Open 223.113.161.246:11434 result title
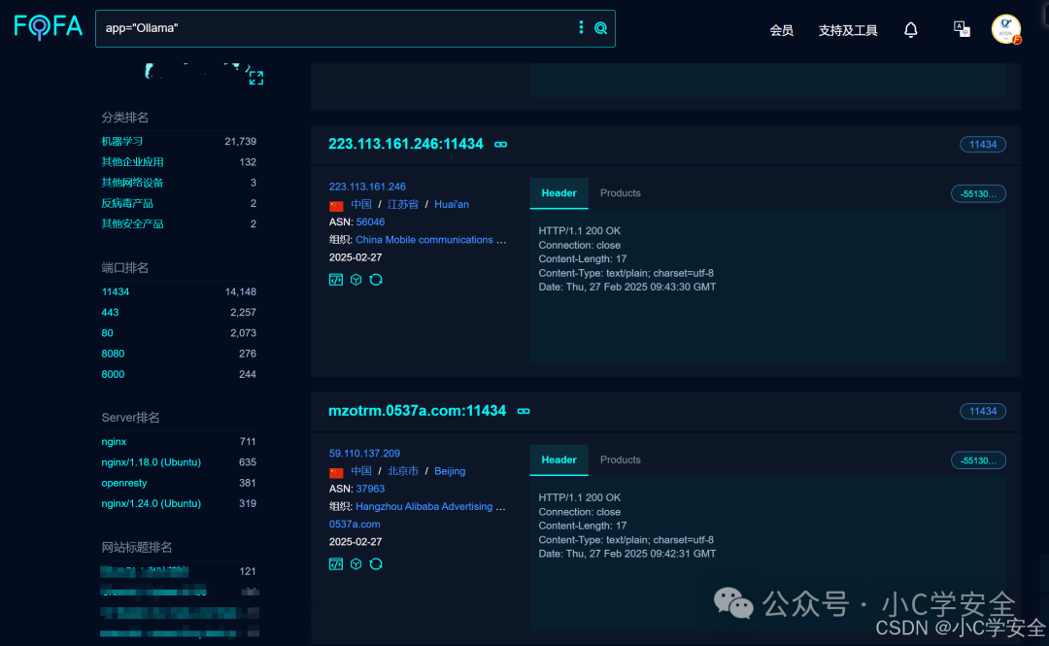1049x646 pixels. (x=405, y=144)
